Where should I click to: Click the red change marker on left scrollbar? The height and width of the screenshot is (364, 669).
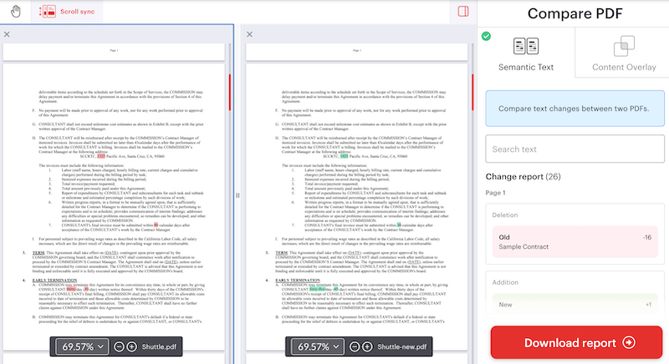point(230,93)
